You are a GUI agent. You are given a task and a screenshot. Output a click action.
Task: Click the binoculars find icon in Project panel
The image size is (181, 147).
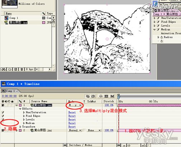4,69
